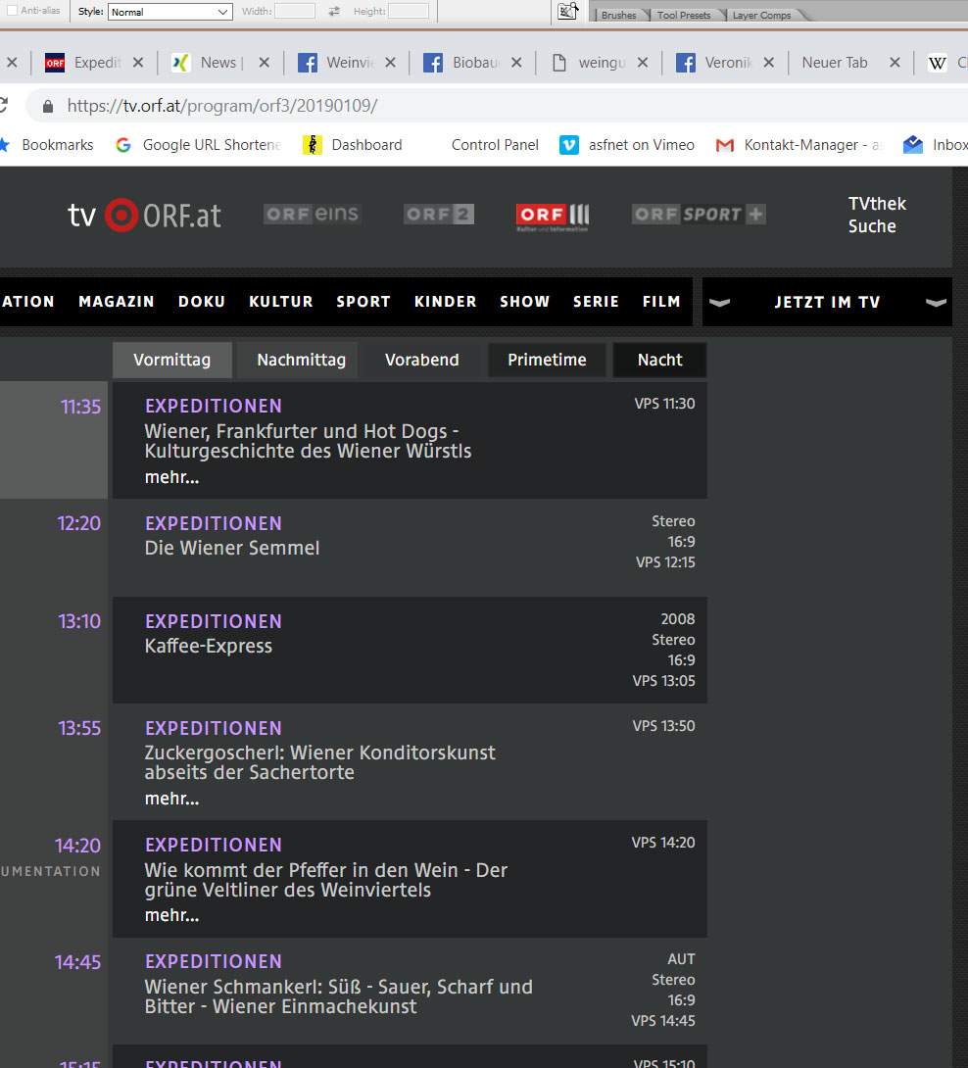Close the weingu browser tab
The width and height of the screenshot is (968, 1068).
coord(643,63)
